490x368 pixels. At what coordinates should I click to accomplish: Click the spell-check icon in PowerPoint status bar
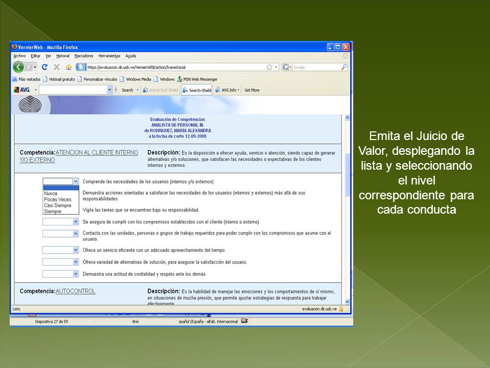point(244,321)
